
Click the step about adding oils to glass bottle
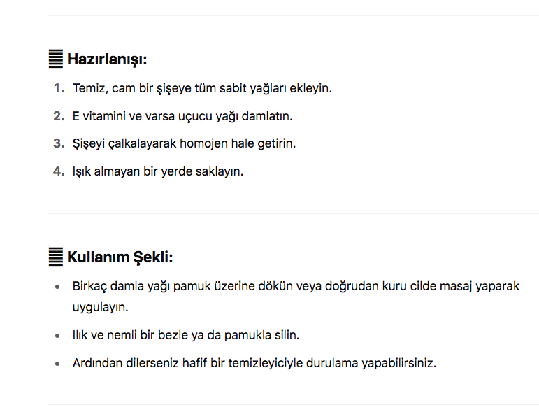pyautogui.click(x=202, y=89)
